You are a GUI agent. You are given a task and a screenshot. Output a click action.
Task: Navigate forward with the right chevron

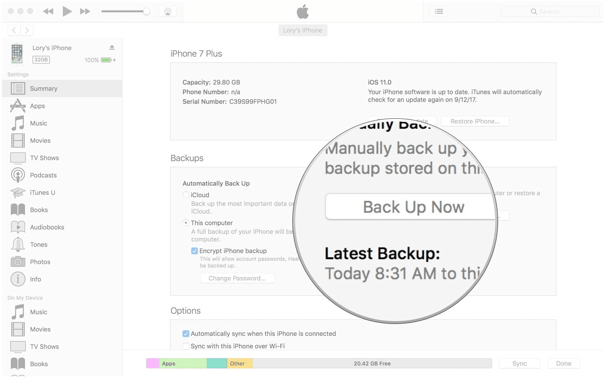[27, 30]
